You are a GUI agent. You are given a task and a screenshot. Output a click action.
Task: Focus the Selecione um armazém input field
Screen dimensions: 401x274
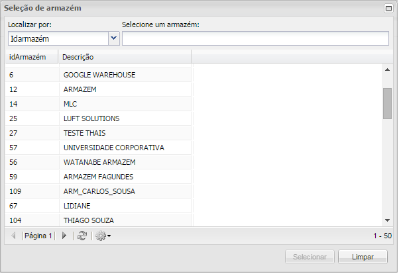pyautogui.click(x=255, y=38)
